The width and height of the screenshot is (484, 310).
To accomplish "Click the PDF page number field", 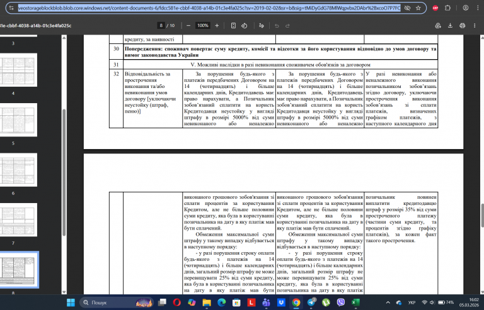I will 161,26.
